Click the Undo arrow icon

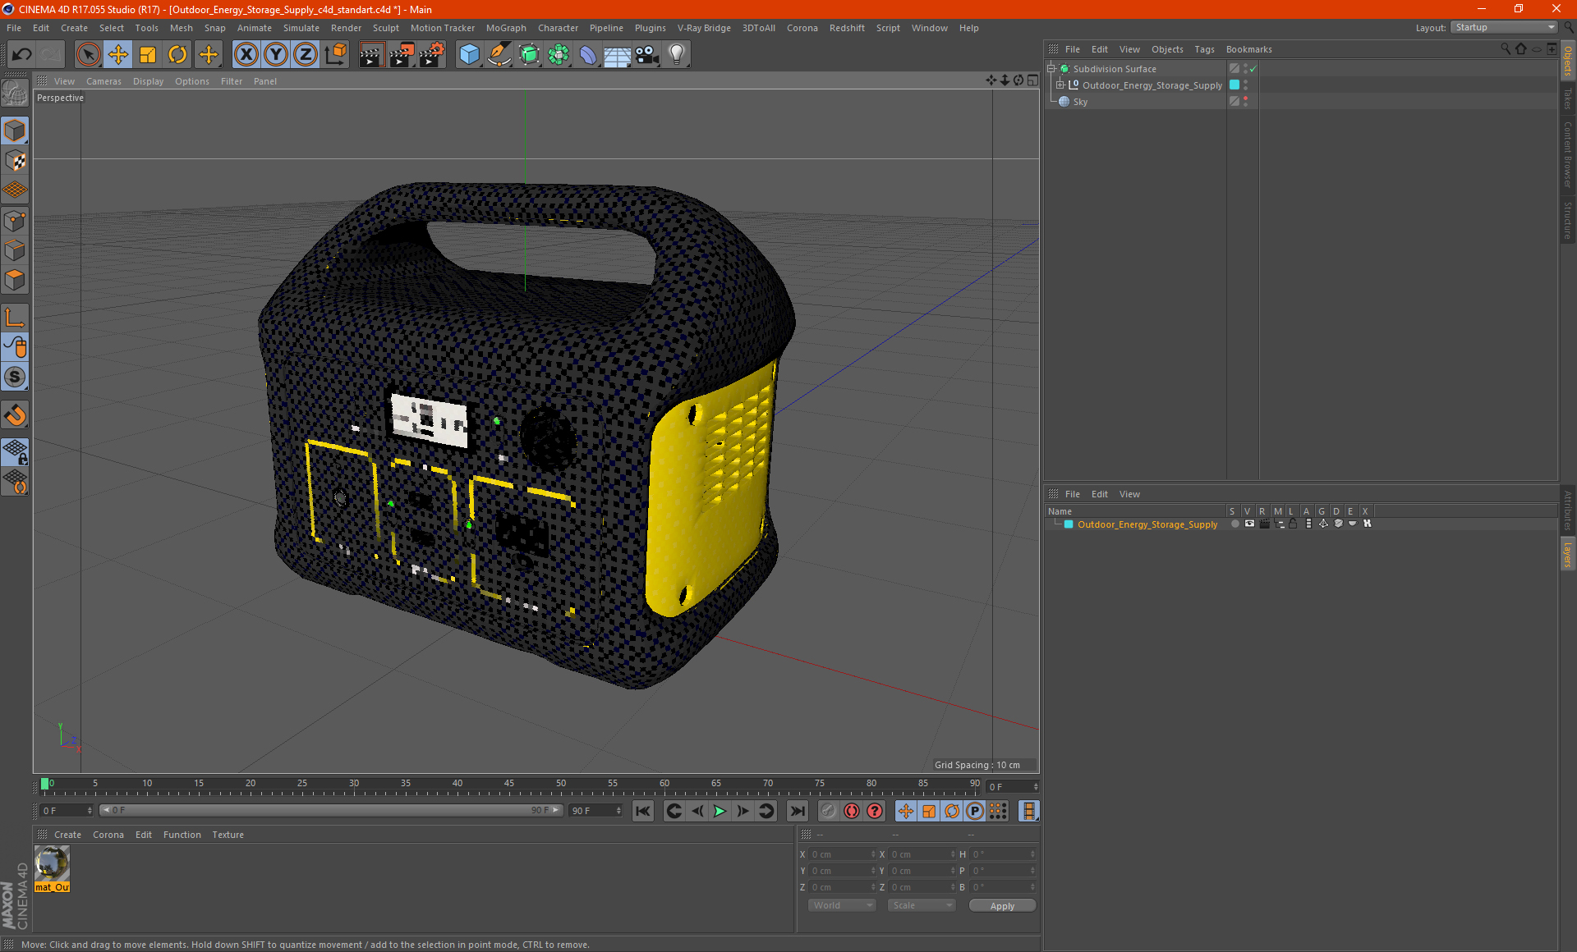pyautogui.click(x=22, y=55)
